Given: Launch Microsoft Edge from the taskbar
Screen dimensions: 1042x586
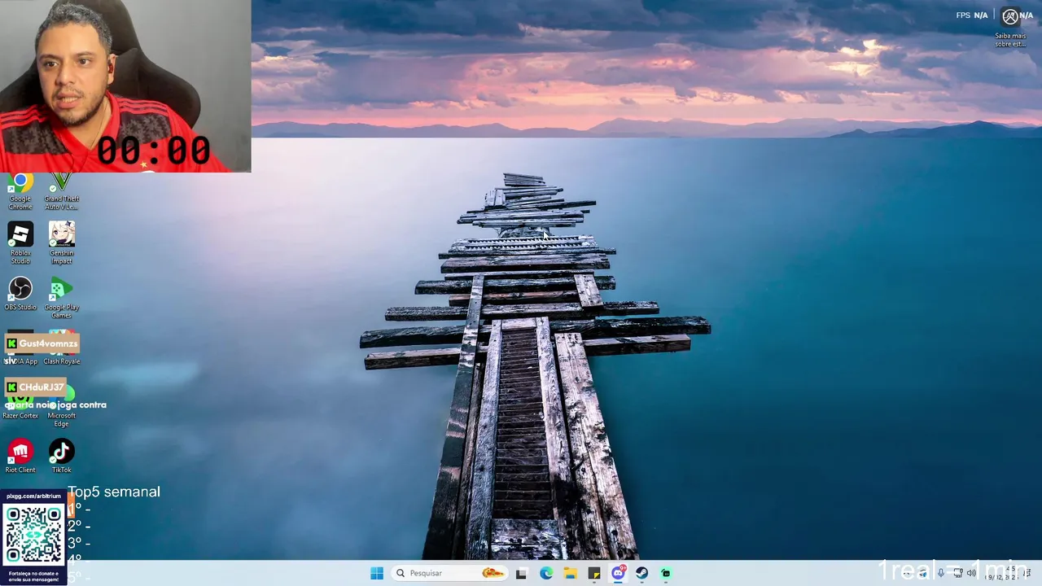Looking at the screenshot, I should click(545, 573).
